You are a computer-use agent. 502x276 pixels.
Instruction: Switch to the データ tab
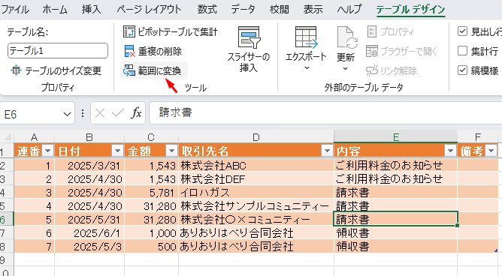click(x=243, y=9)
